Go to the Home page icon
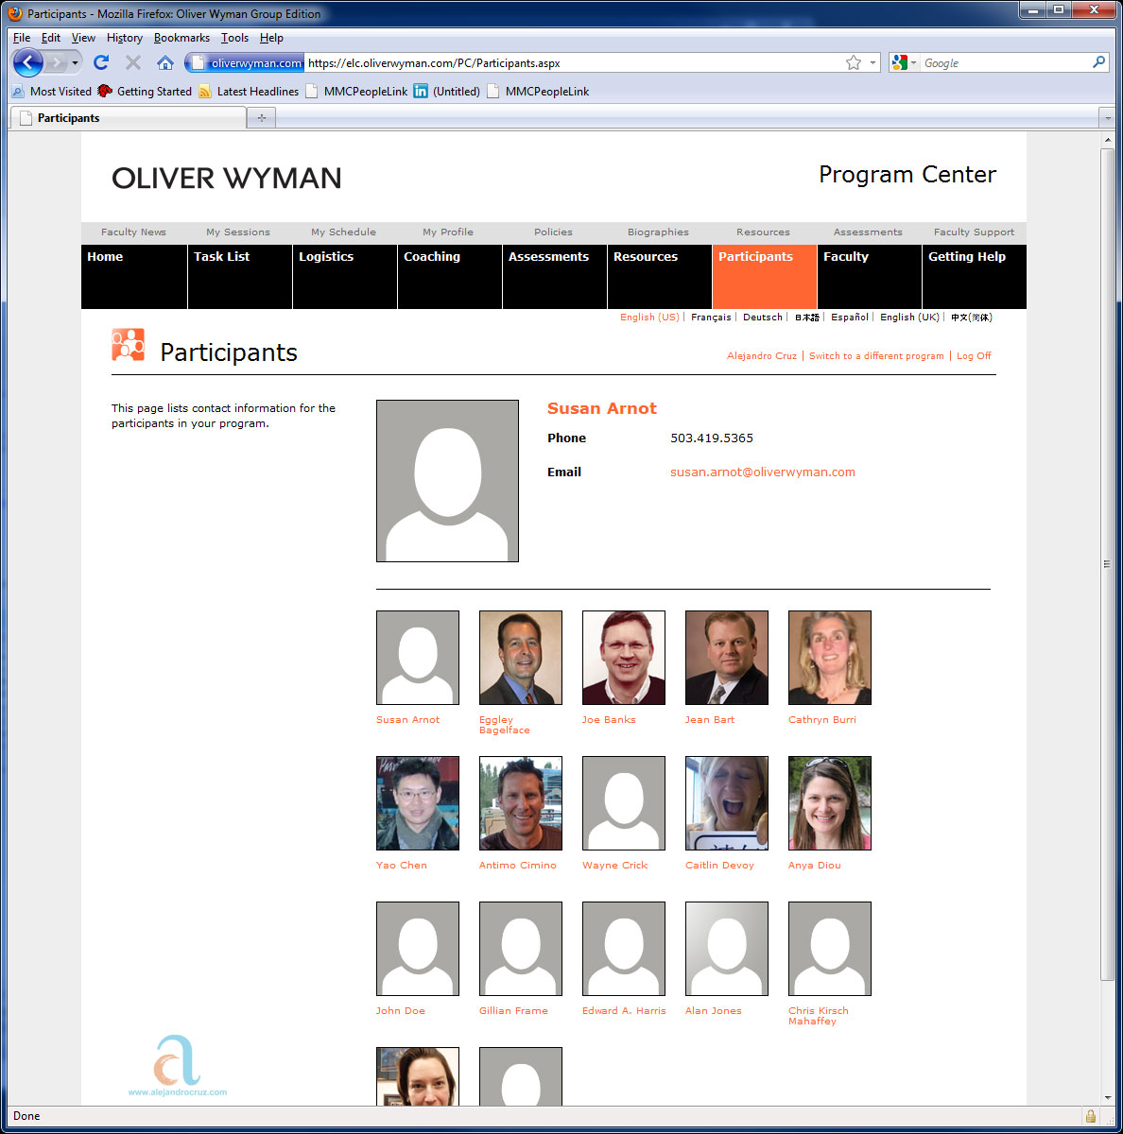 (165, 62)
